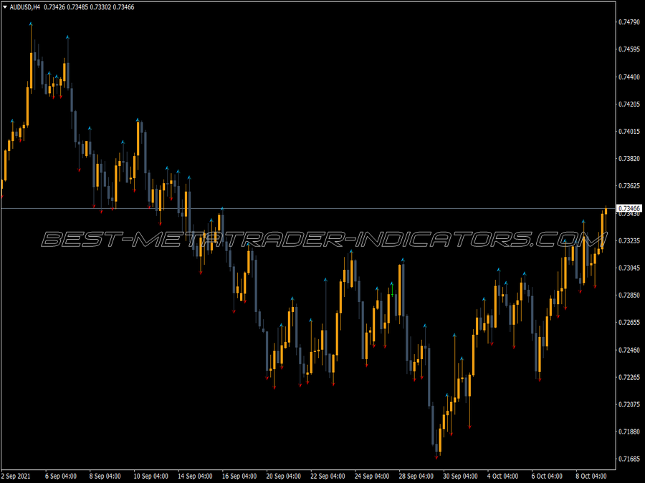The height and width of the screenshot is (483, 645).
Task: Click the 0.73625 price scale label
Action: [629, 186]
